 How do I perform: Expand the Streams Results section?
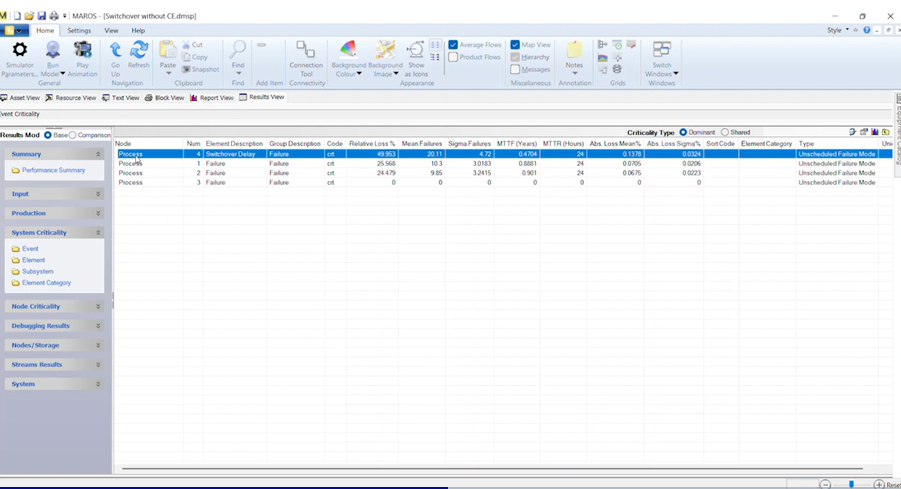click(x=98, y=365)
